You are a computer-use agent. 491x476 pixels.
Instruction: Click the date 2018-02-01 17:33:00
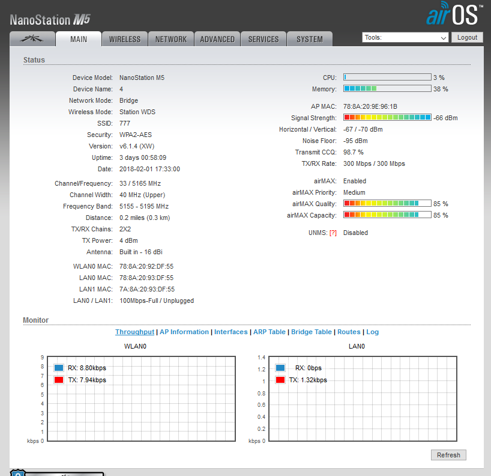pyautogui.click(x=149, y=169)
